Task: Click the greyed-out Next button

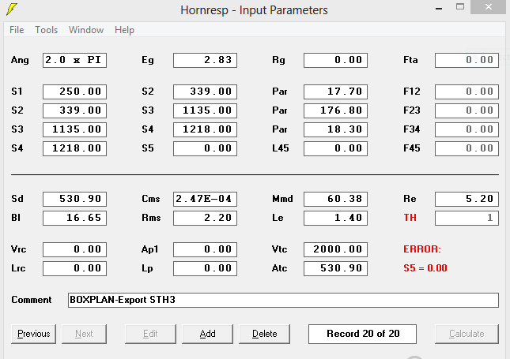Action: click(x=84, y=334)
